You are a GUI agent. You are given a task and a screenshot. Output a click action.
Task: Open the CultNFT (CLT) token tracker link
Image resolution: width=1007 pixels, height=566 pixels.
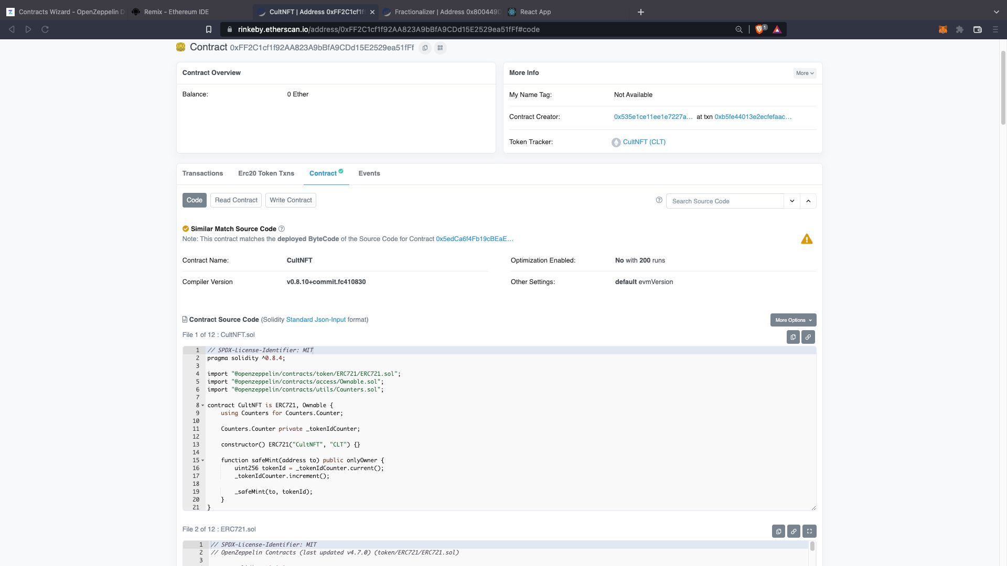click(x=644, y=142)
